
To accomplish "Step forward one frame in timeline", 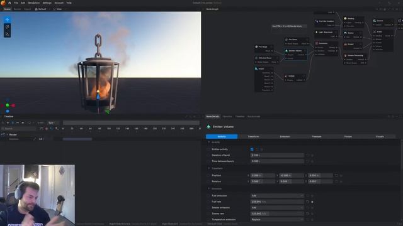I will [x=18, y=123].
